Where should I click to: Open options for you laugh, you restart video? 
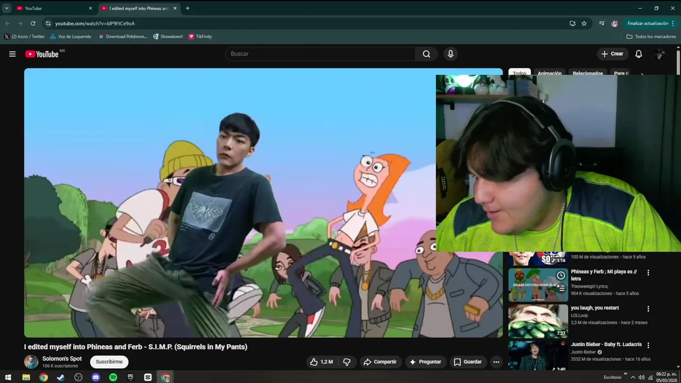648,309
